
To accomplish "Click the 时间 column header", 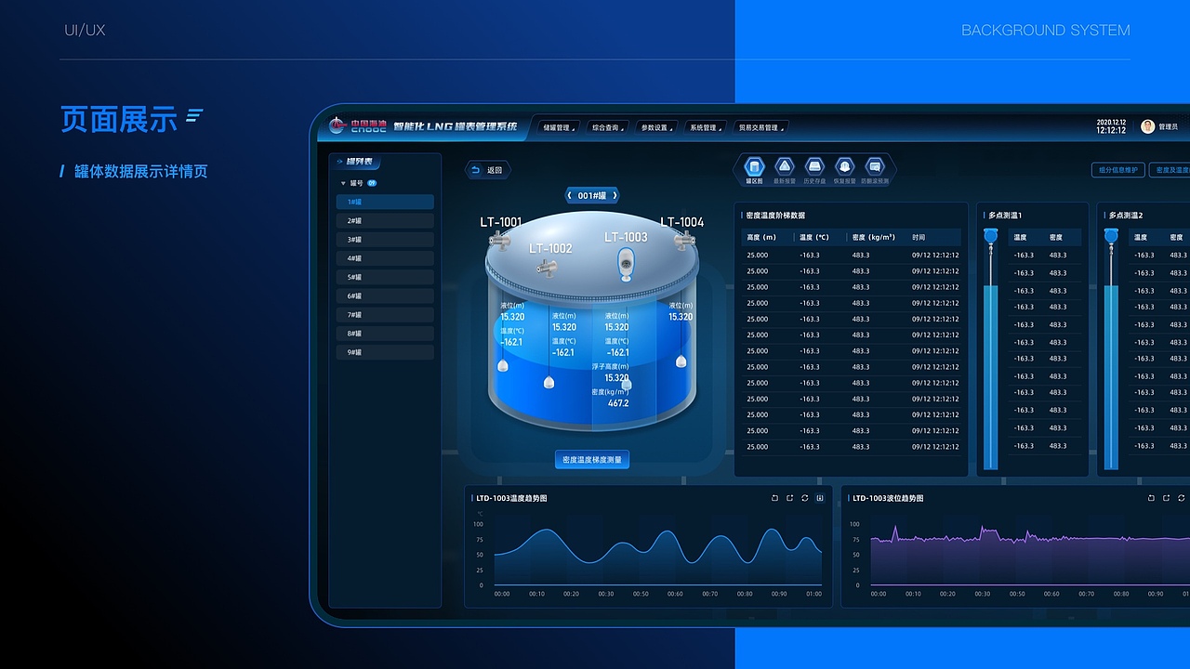I will point(919,238).
